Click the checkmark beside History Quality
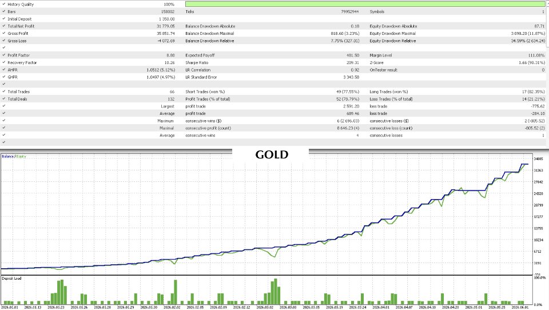 tap(3, 4)
